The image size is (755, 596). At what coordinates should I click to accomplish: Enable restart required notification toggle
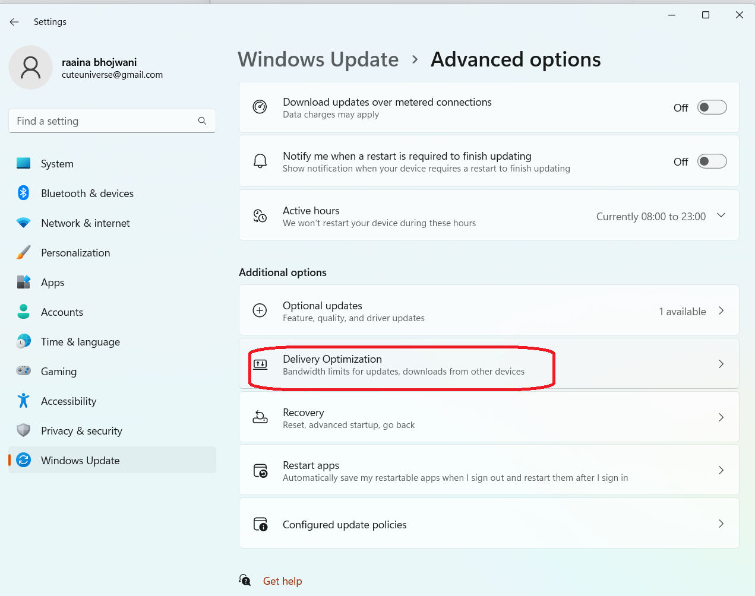click(712, 161)
